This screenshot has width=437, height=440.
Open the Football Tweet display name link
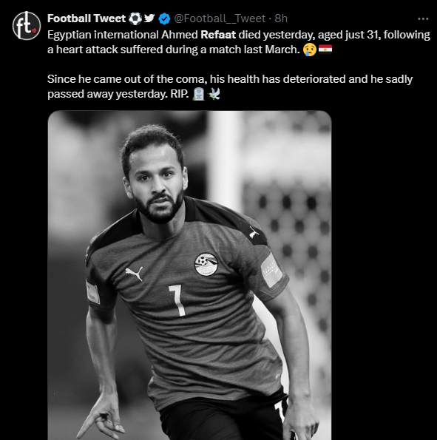[x=87, y=18]
